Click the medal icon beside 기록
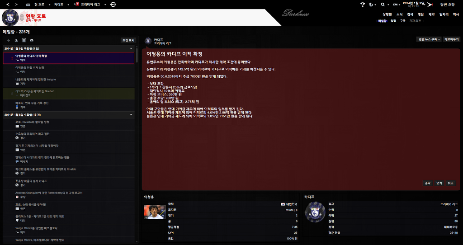 tap(17, 107)
